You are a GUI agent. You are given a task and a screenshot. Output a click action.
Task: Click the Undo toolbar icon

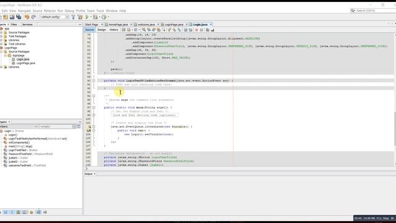27,17
